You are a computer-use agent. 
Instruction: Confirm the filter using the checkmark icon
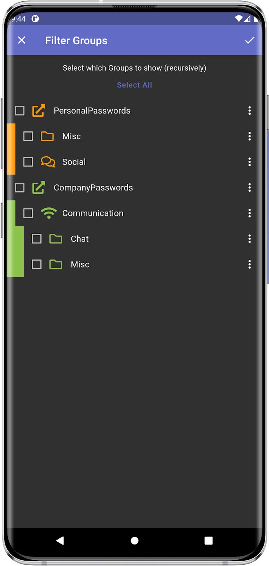coord(250,40)
